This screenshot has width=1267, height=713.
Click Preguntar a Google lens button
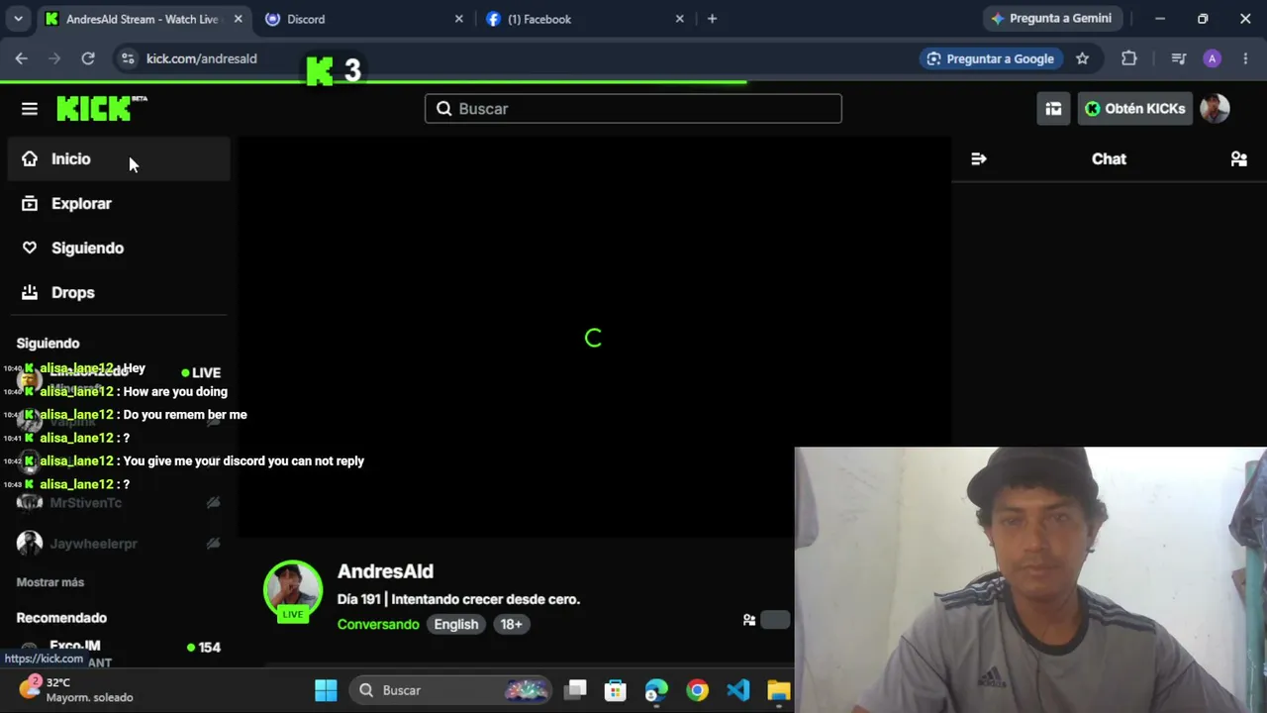click(x=989, y=58)
